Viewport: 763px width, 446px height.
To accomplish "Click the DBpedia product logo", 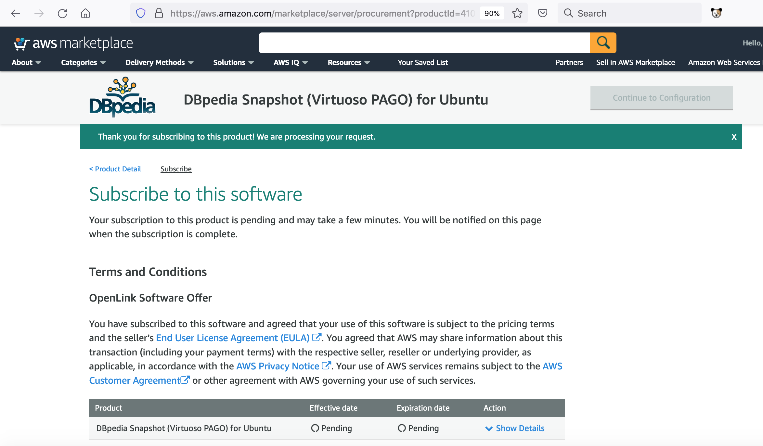I will pyautogui.click(x=122, y=97).
